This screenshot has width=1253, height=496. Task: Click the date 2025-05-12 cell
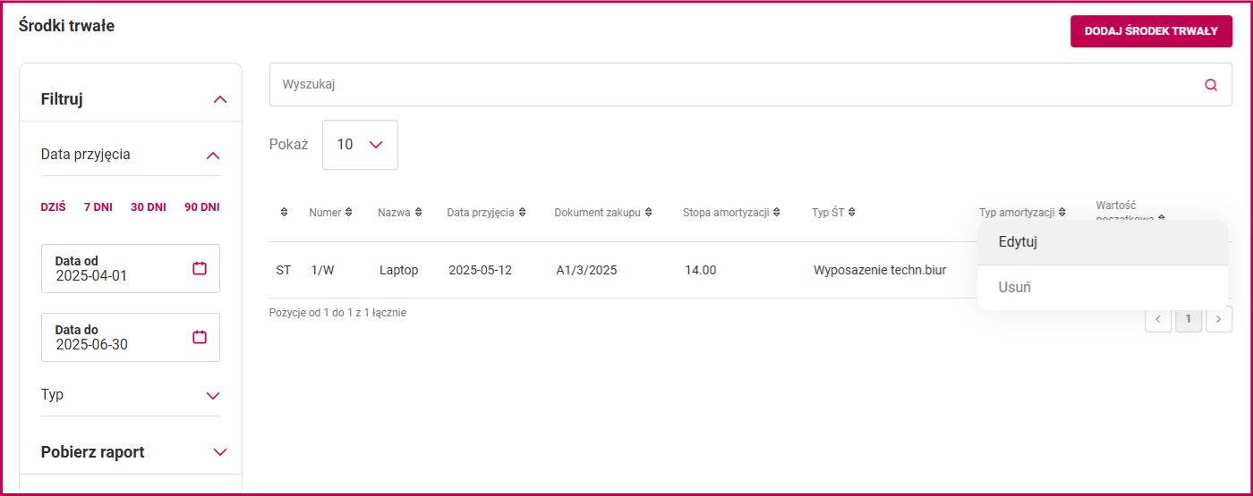coord(481,270)
